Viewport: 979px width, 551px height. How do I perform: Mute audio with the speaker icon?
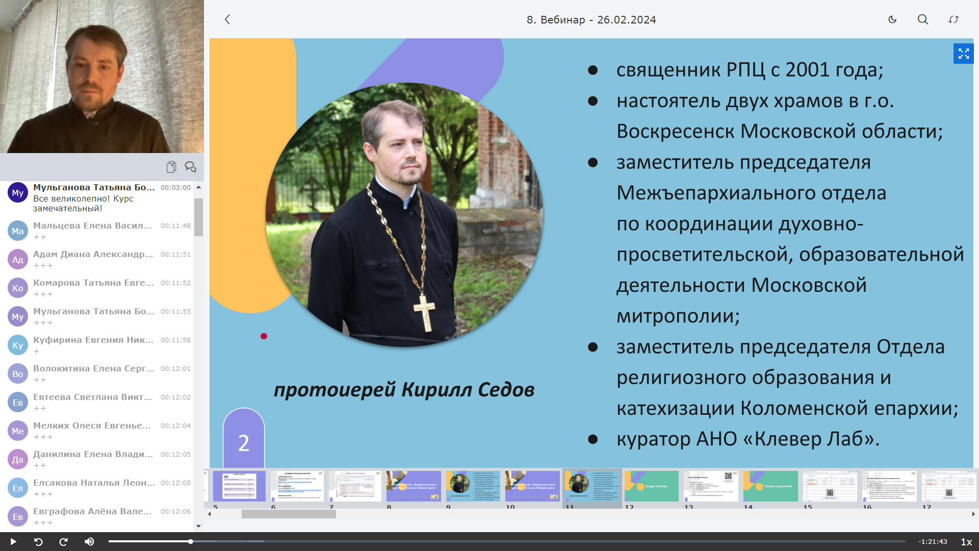tap(89, 542)
